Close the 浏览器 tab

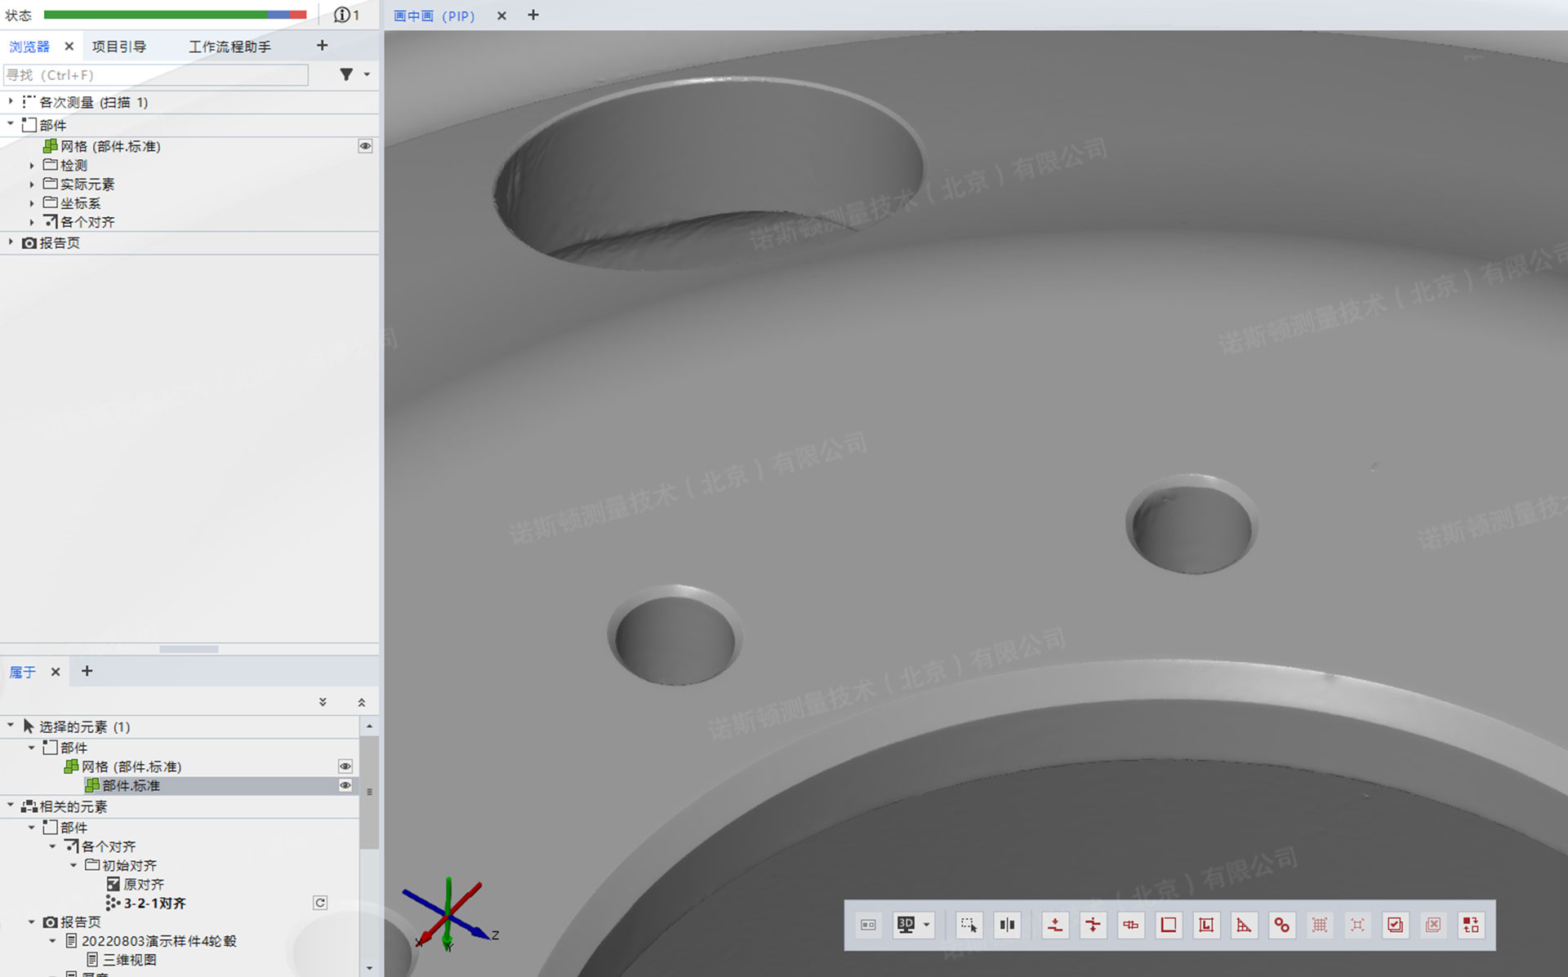pyautogui.click(x=69, y=47)
